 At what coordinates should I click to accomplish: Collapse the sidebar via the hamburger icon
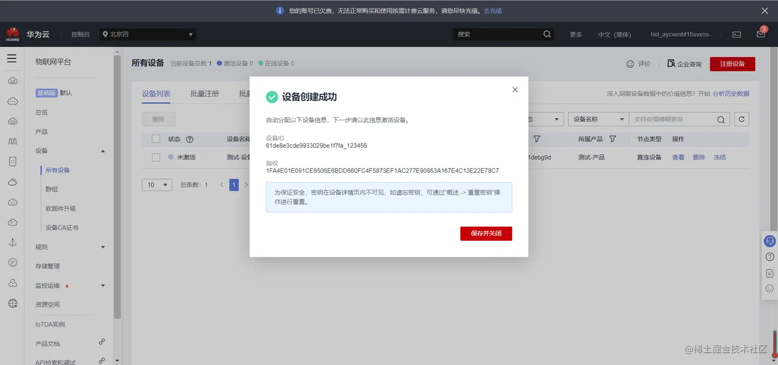point(12,58)
